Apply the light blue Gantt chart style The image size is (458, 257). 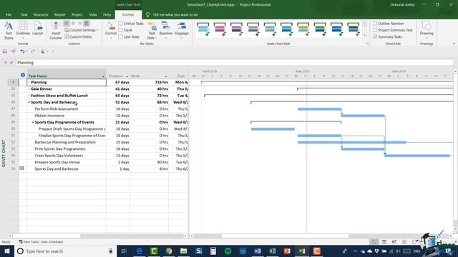pyautogui.click(x=203, y=29)
